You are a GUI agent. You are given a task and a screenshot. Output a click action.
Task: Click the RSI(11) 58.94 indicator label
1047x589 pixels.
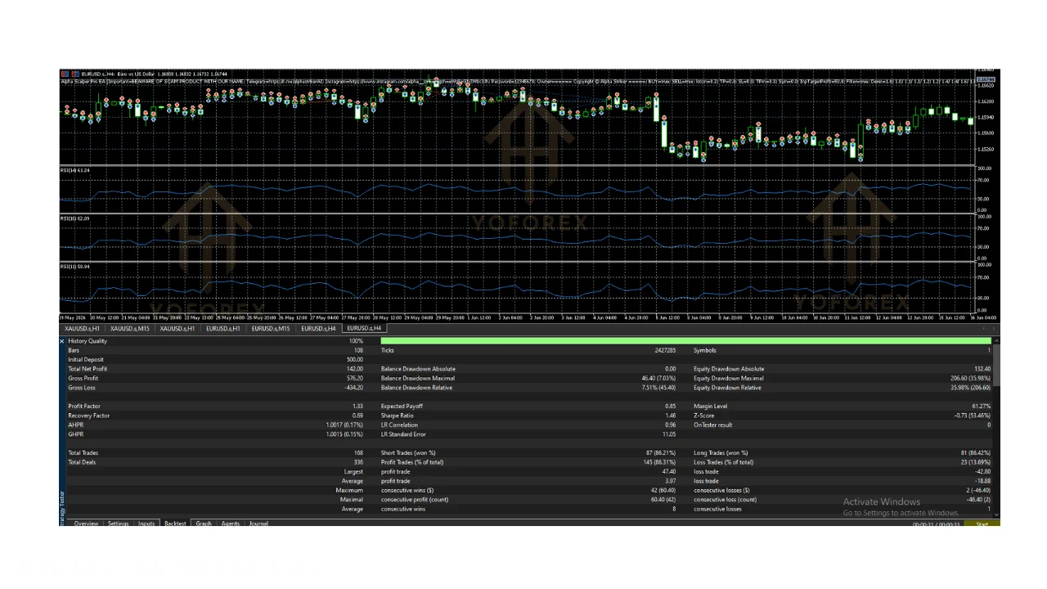tap(74, 267)
